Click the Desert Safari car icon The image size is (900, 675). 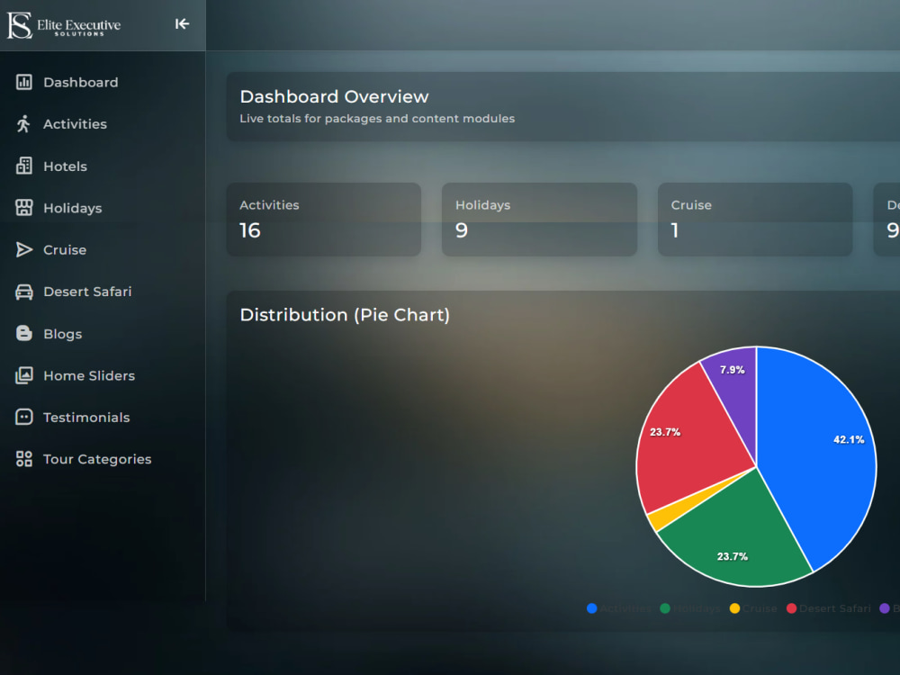(x=24, y=292)
